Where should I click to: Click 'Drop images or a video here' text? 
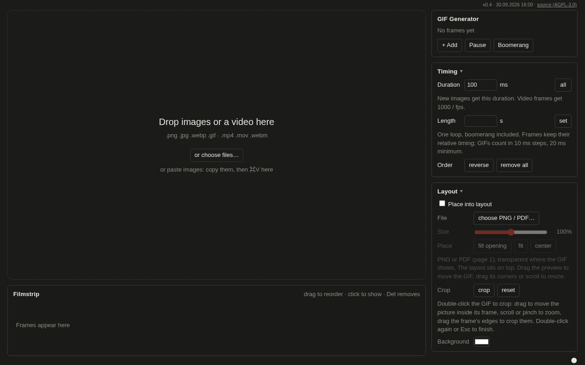[217, 122]
